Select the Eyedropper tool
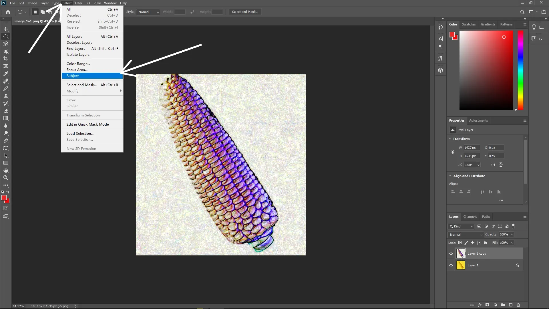Image resolution: width=549 pixels, height=309 pixels. pos(6,74)
